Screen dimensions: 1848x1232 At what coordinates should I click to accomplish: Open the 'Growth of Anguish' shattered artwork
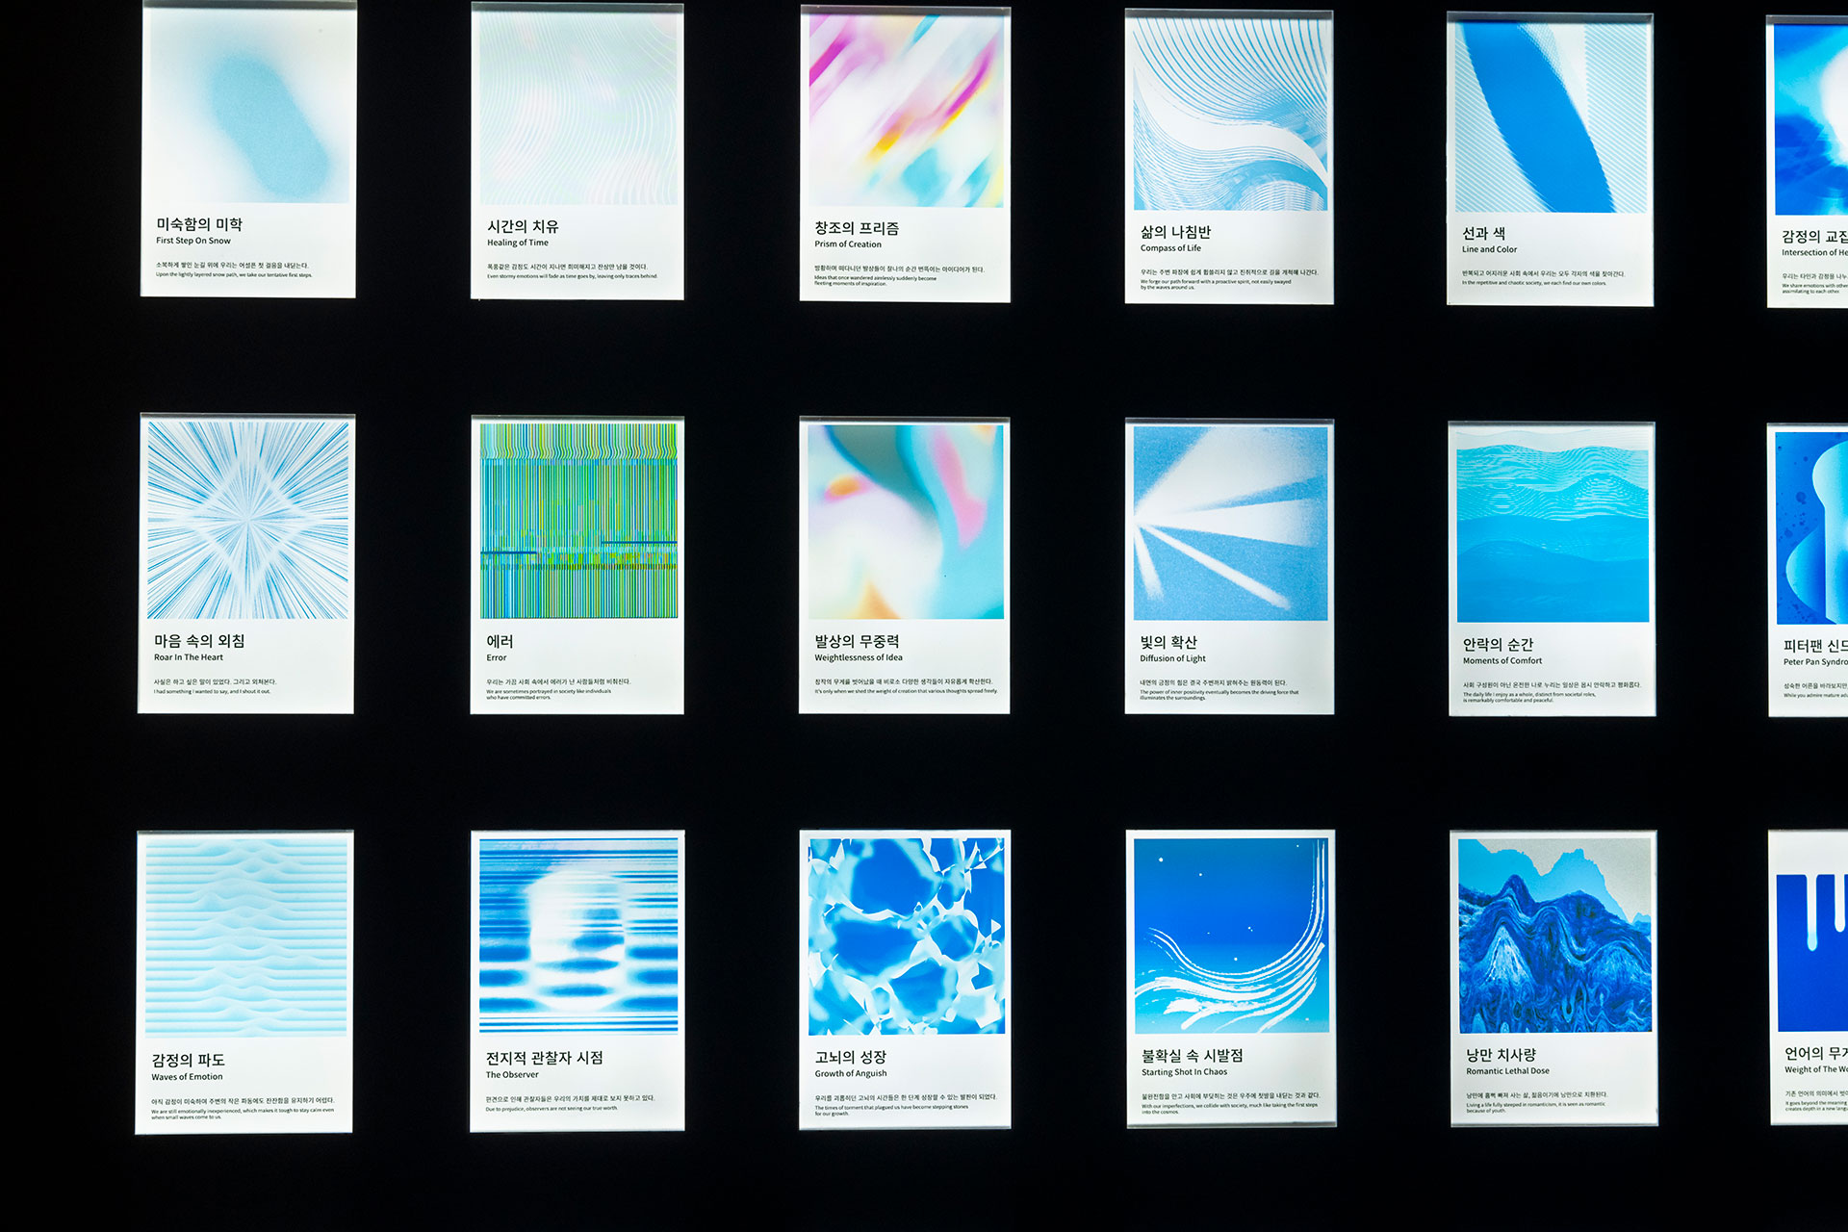click(906, 936)
